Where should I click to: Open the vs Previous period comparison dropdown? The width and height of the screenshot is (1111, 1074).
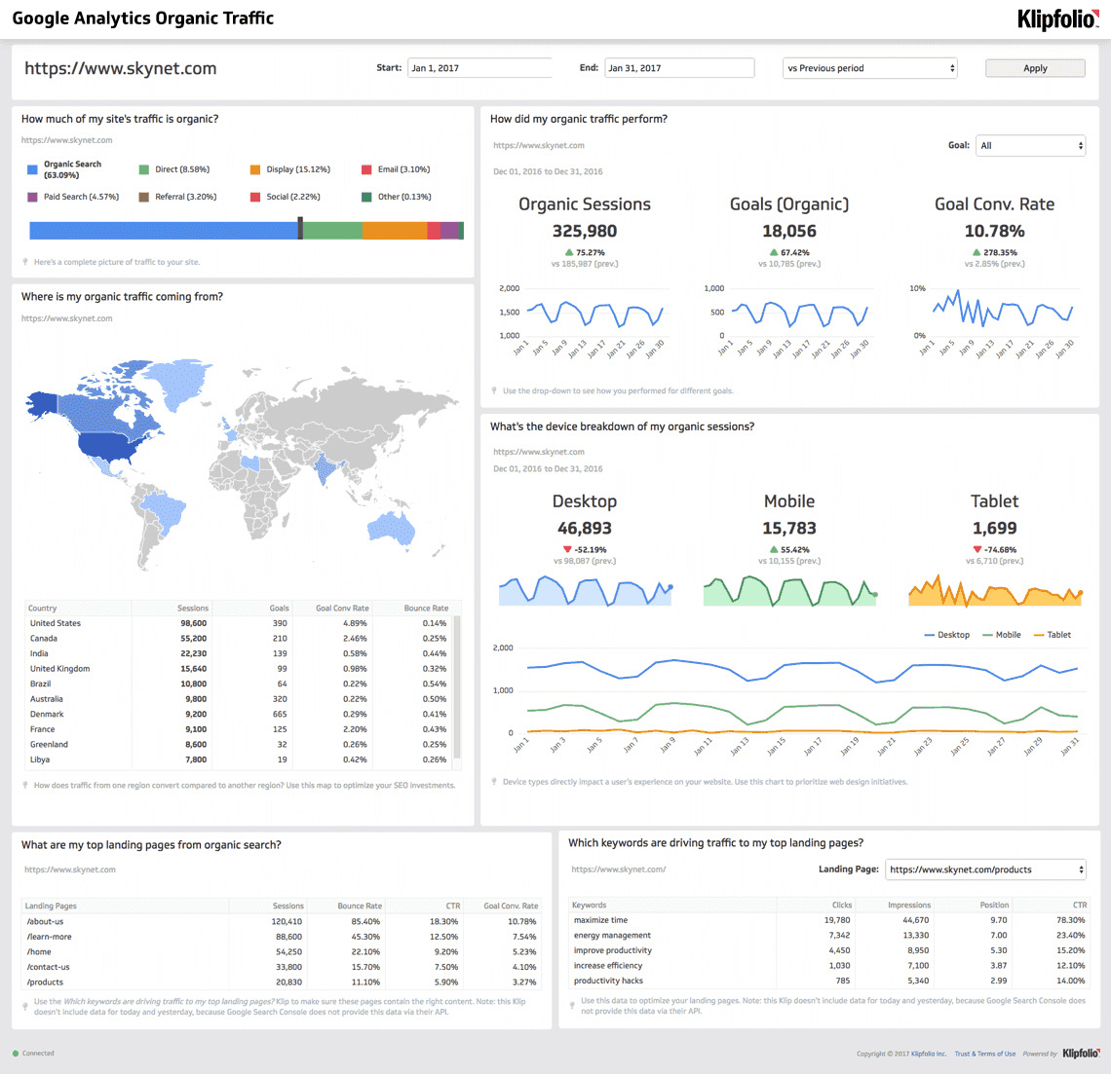pyautogui.click(x=868, y=67)
